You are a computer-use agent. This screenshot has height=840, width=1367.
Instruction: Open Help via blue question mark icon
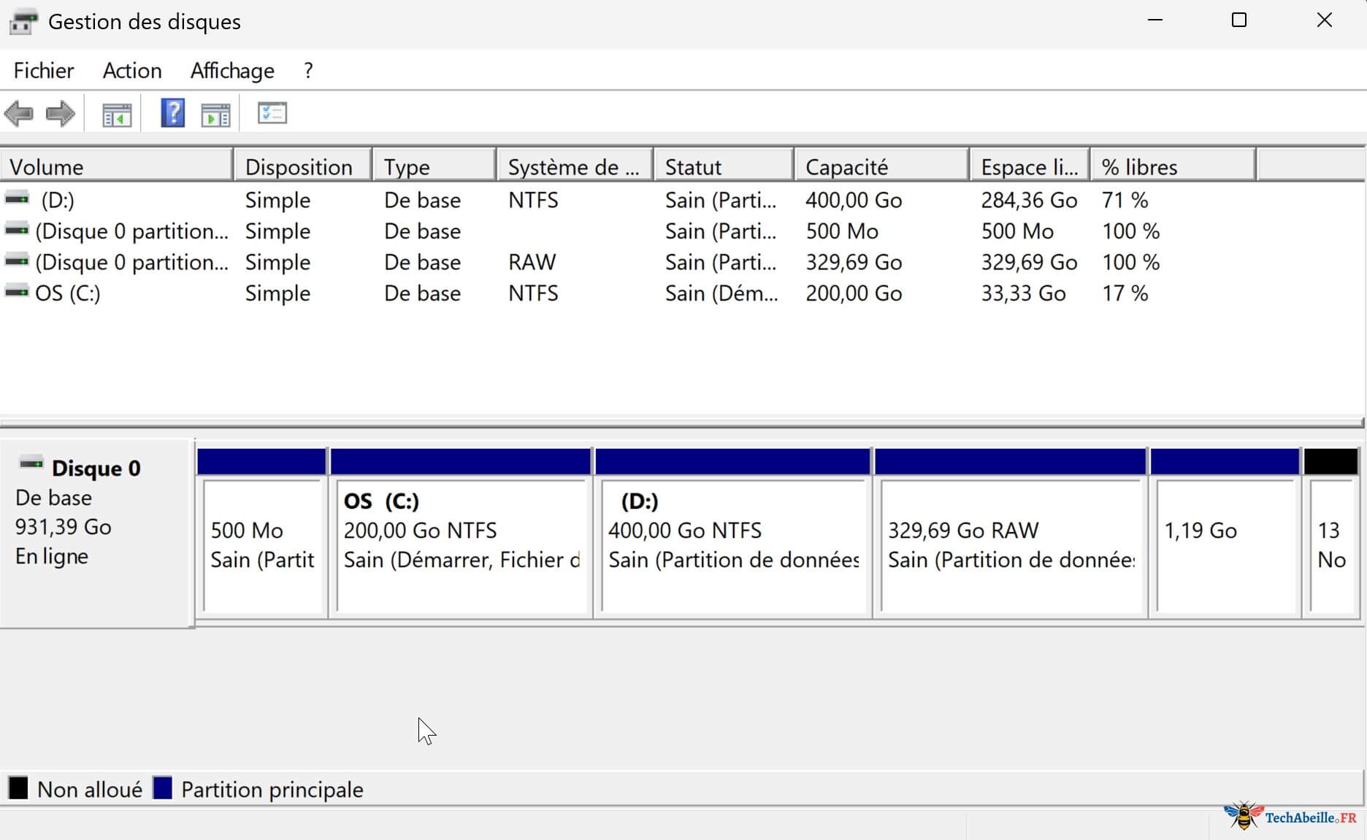tap(172, 114)
